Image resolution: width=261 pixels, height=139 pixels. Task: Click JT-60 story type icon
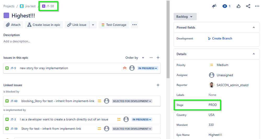(x=7, y=101)
